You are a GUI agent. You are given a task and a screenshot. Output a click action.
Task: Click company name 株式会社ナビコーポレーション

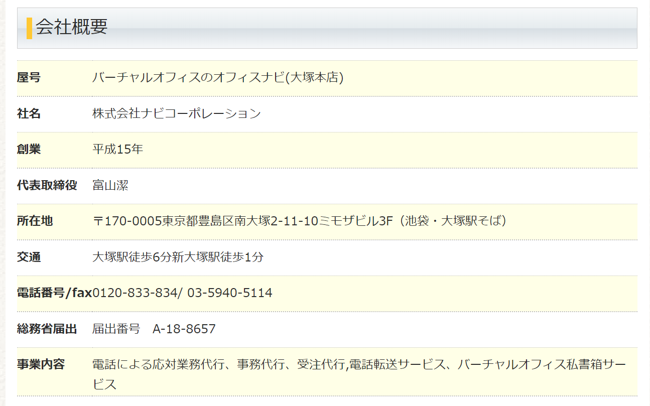click(176, 114)
